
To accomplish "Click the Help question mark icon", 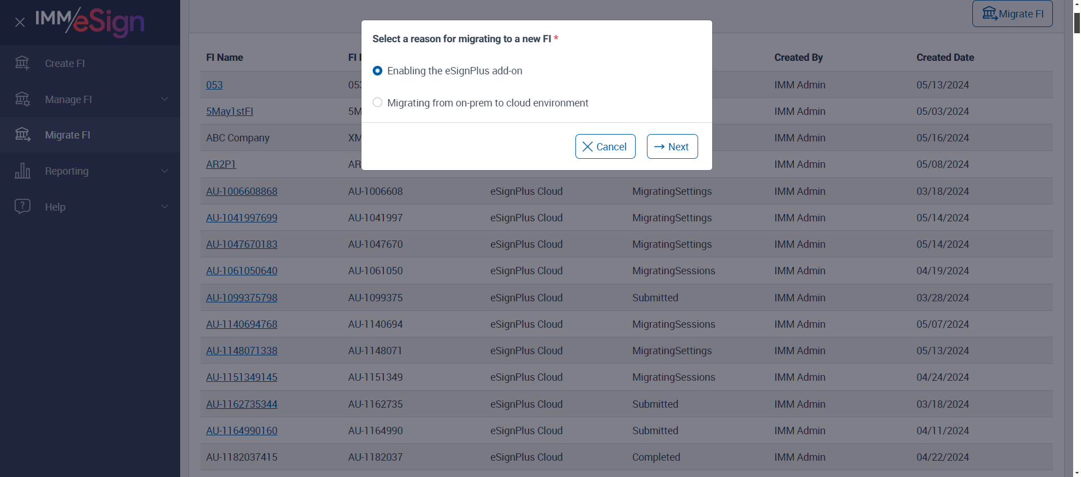I will coord(23,207).
